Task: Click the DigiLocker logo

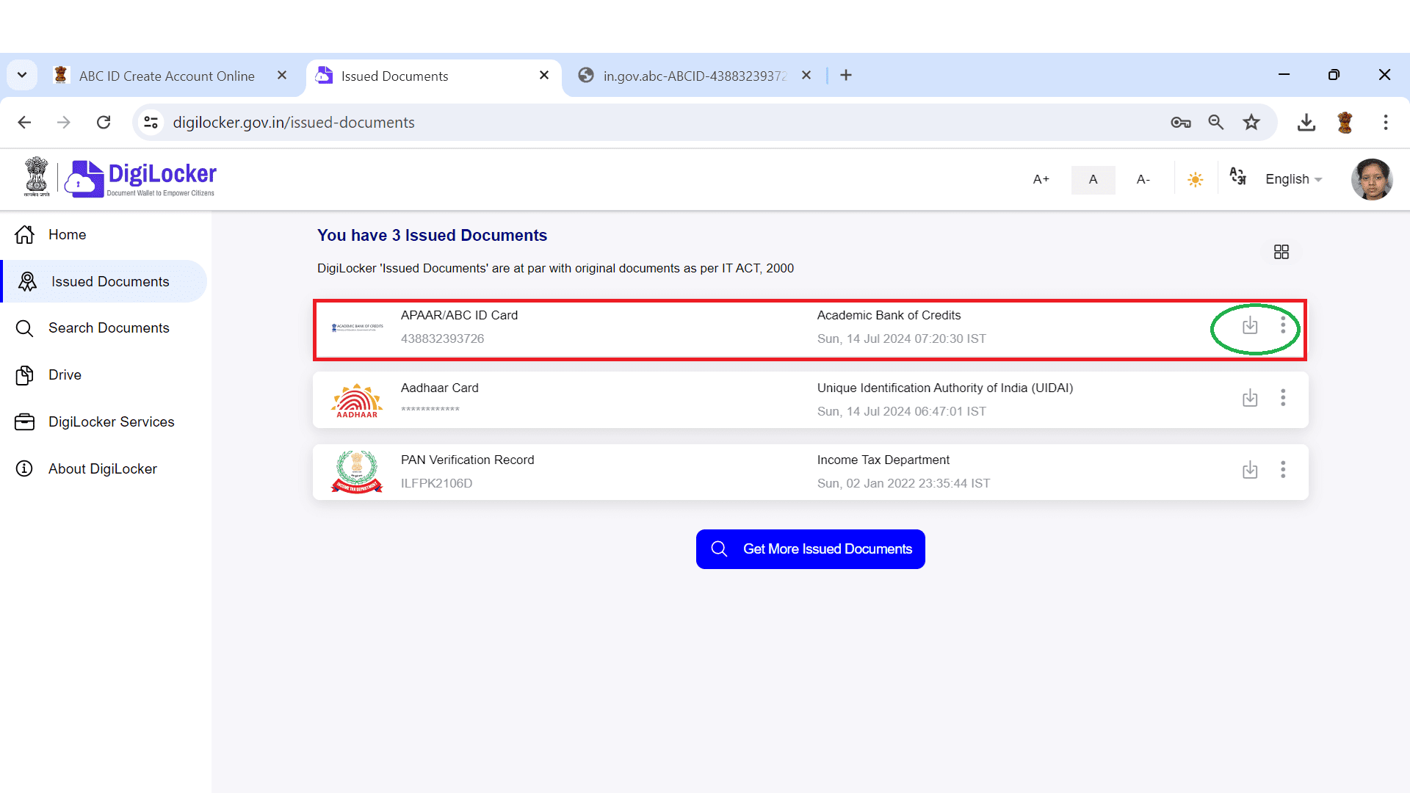Action: [x=140, y=179]
